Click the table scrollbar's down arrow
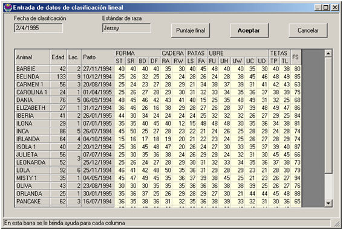The height and width of the screenshot is (230, 343). point(328,203)
